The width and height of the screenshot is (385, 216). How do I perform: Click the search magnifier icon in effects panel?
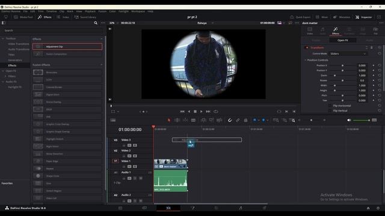[x=96, y=23]
